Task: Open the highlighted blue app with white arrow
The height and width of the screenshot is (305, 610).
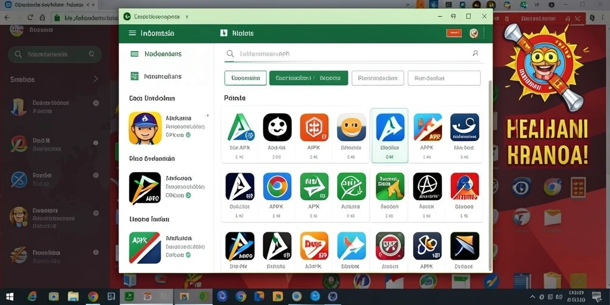Action: click(390, 127)
